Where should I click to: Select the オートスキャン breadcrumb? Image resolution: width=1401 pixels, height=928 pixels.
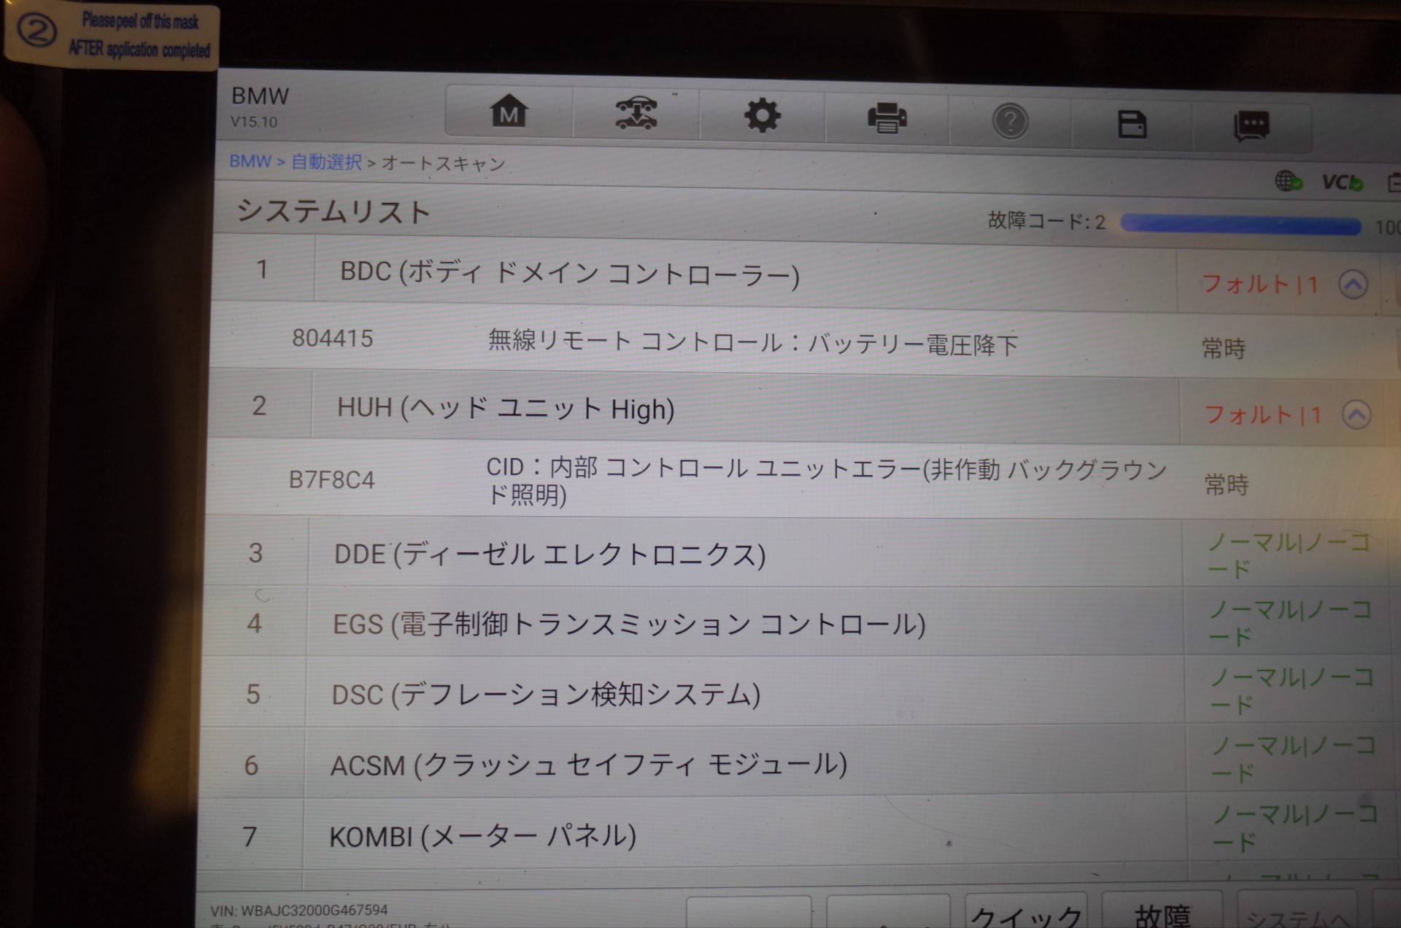coord(443,163)
